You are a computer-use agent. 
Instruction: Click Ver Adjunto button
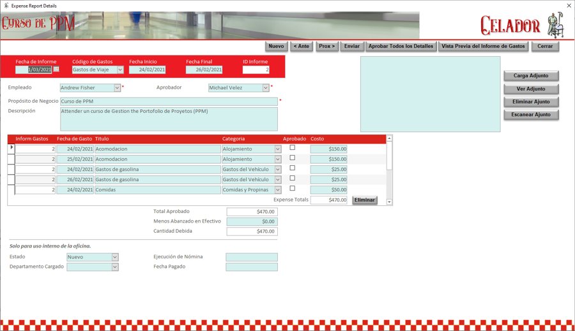tap(531, 89)
